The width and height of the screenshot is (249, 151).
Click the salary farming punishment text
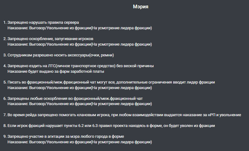(x=56, y=71)
